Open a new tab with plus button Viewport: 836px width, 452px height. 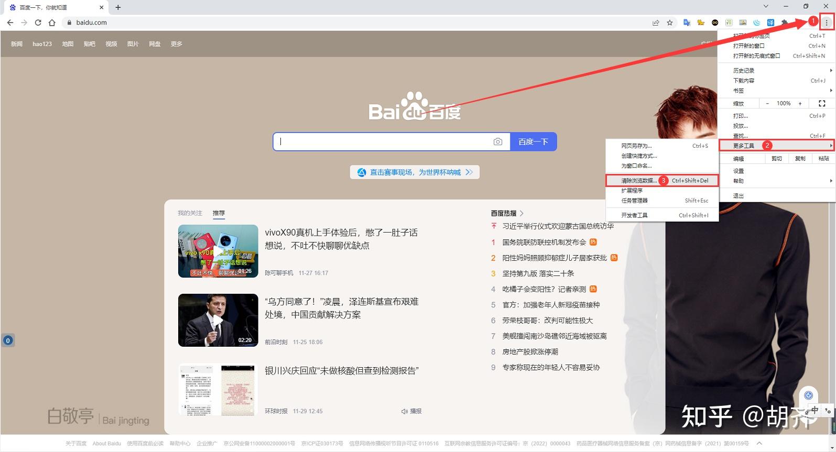118,7
